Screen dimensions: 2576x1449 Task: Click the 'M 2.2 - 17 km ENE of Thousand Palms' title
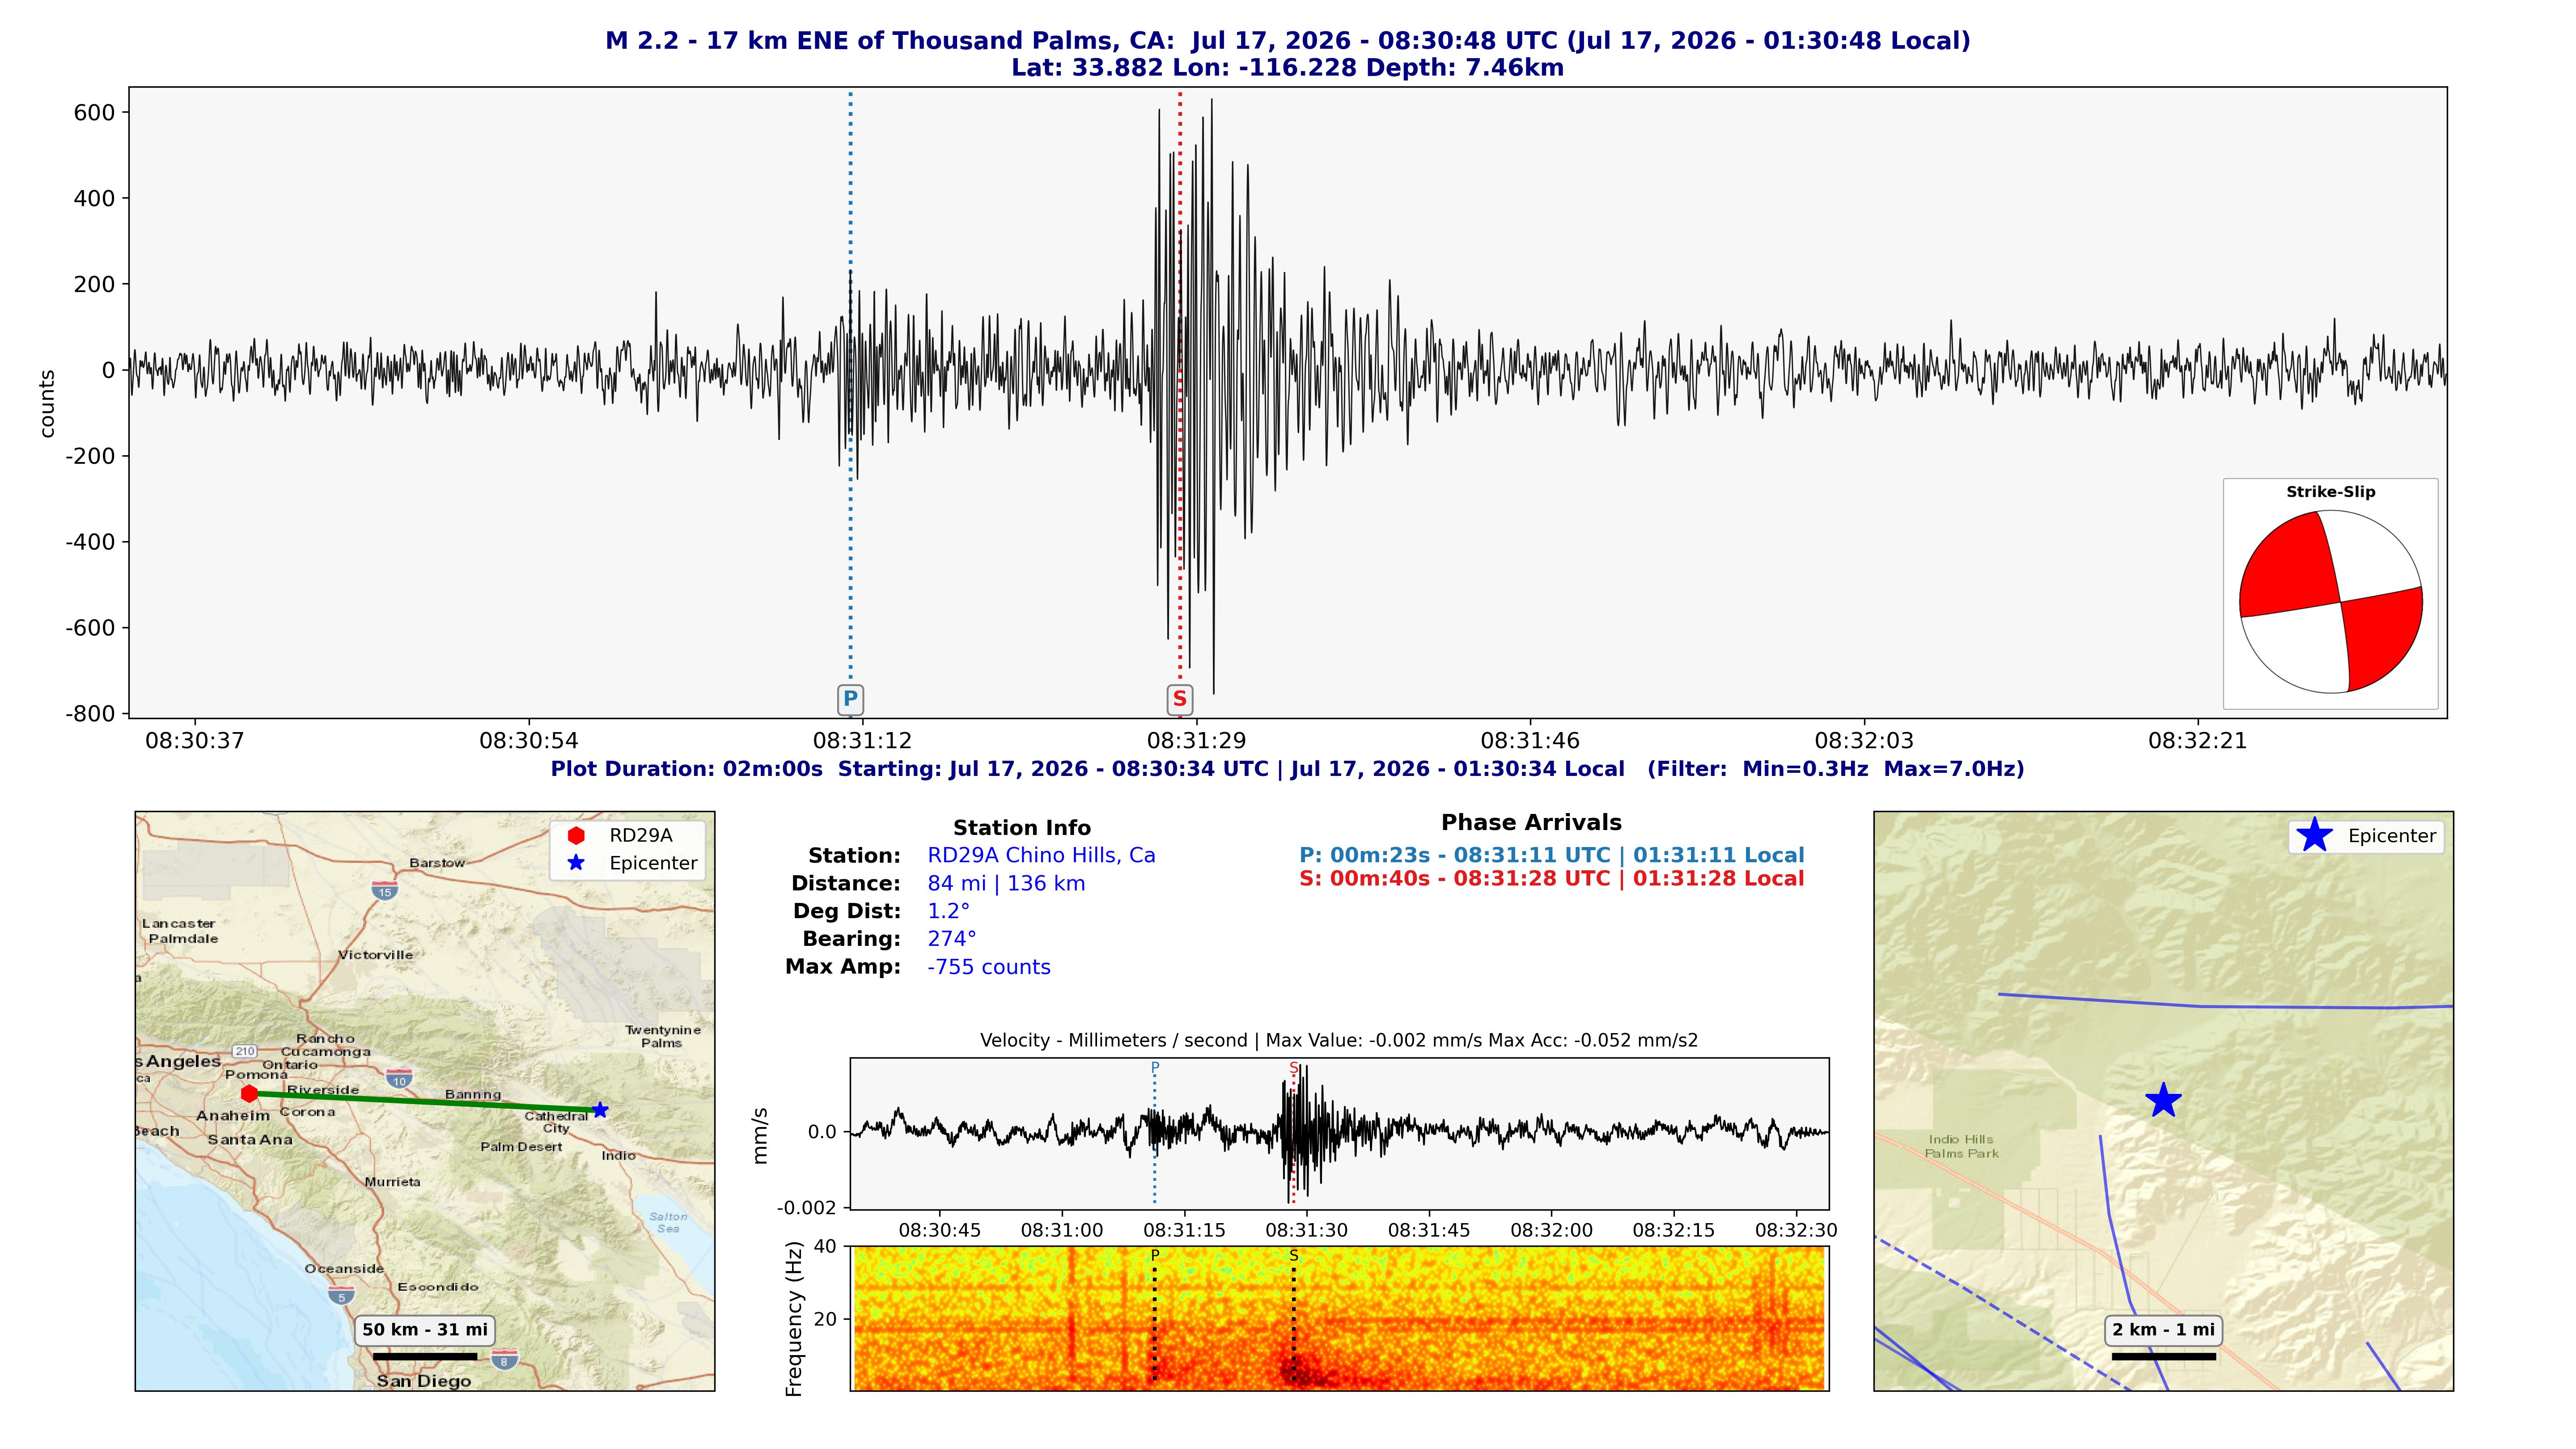tap(1288, 41)
